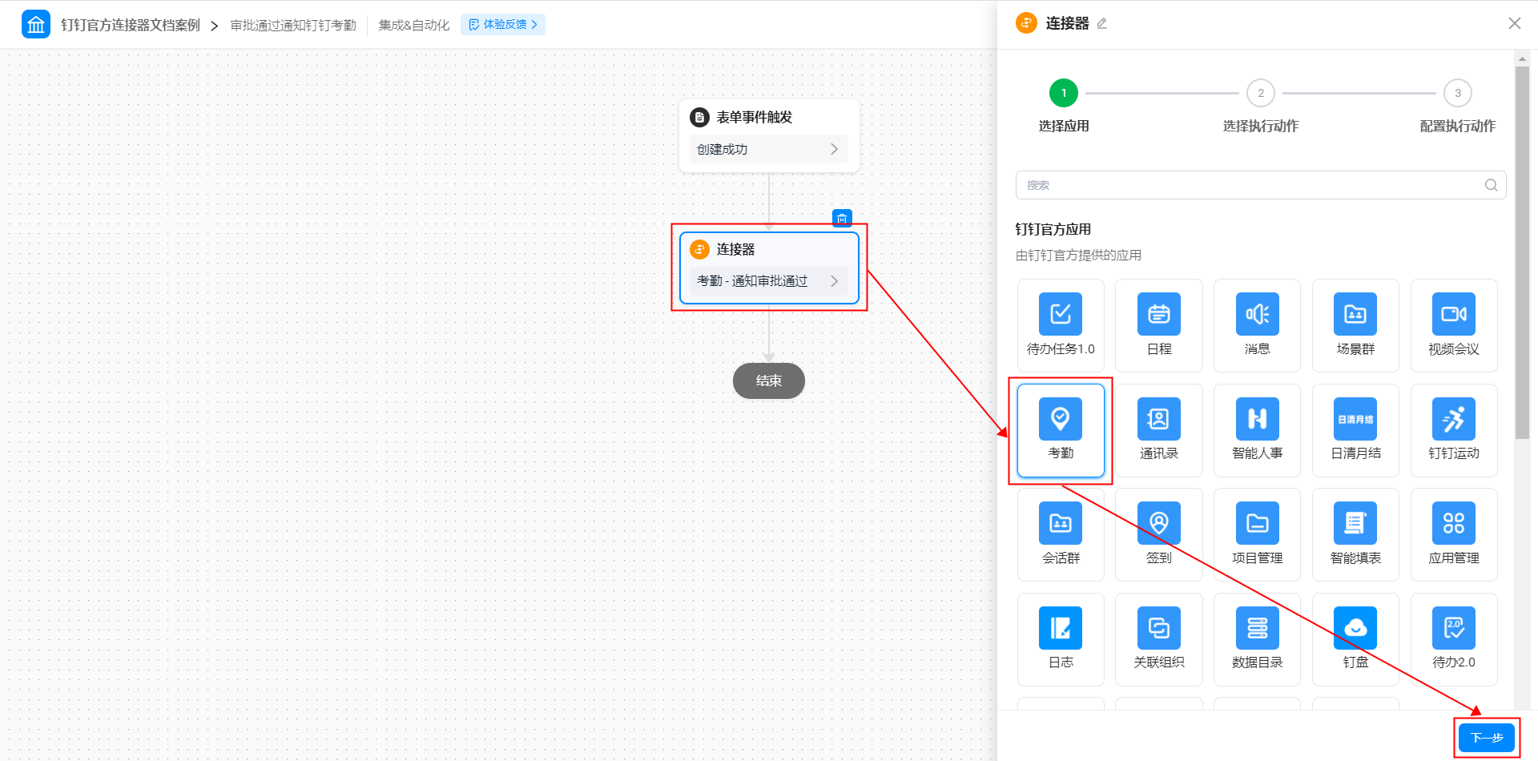Select the 表单事件触发 node
The height and width of the screenshot is (761, 1538).
point(769,135)
